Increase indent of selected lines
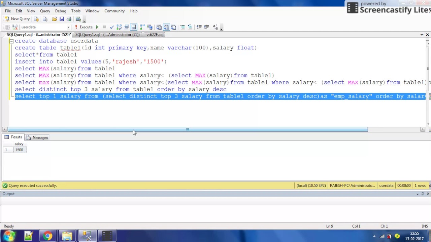The width and height of the screenshot is (431, 242). click(x=206, y=27)
